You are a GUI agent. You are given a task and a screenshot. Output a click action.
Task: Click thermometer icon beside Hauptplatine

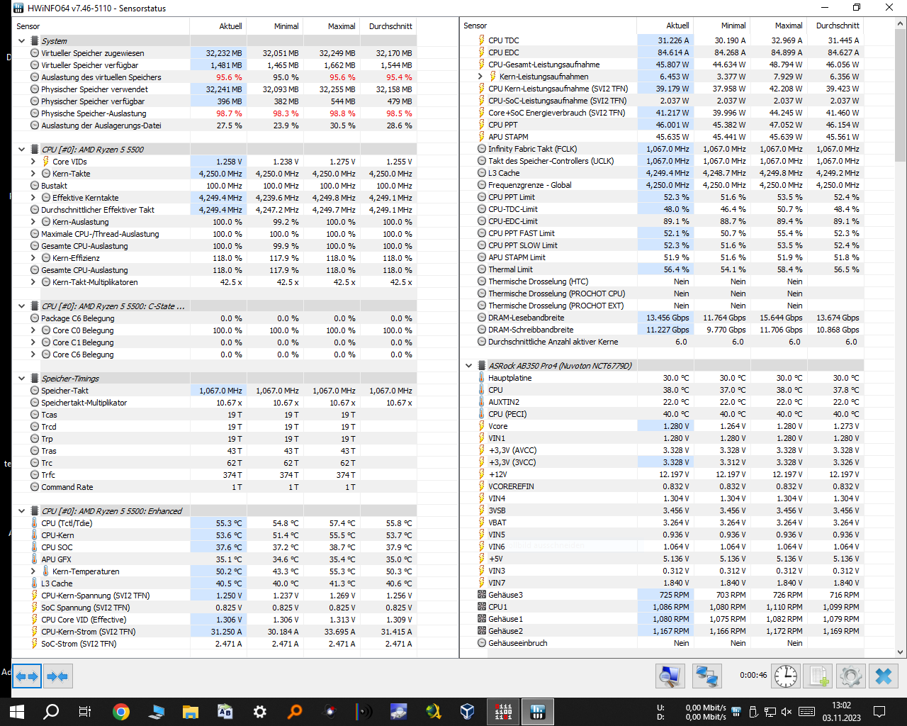point(482,378)
